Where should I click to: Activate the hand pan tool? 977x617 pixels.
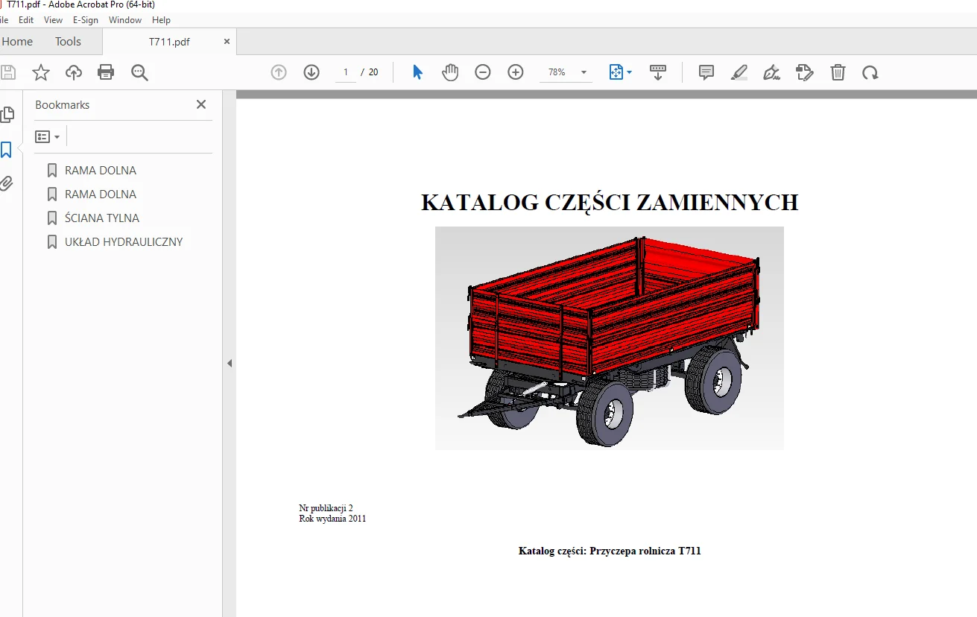tap(450, 72)
